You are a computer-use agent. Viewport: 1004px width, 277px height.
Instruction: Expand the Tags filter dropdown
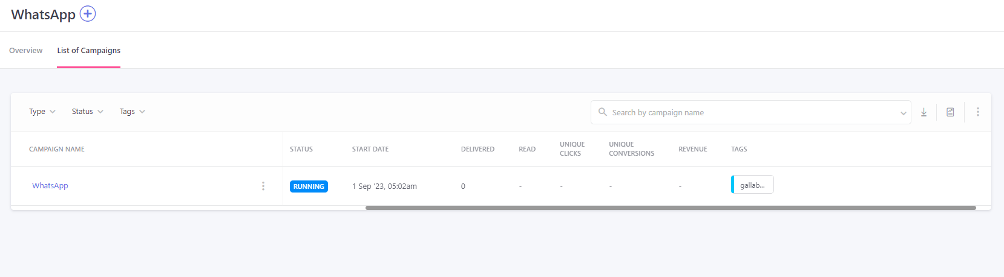click(133, 112)
